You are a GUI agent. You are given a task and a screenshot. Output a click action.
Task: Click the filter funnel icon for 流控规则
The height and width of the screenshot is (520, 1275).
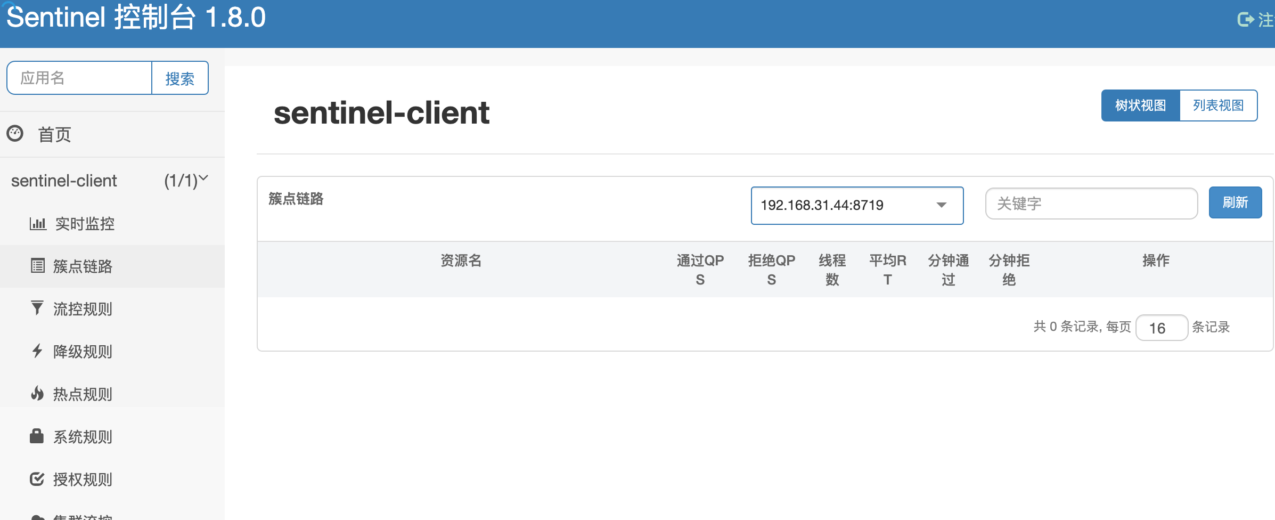37,308
